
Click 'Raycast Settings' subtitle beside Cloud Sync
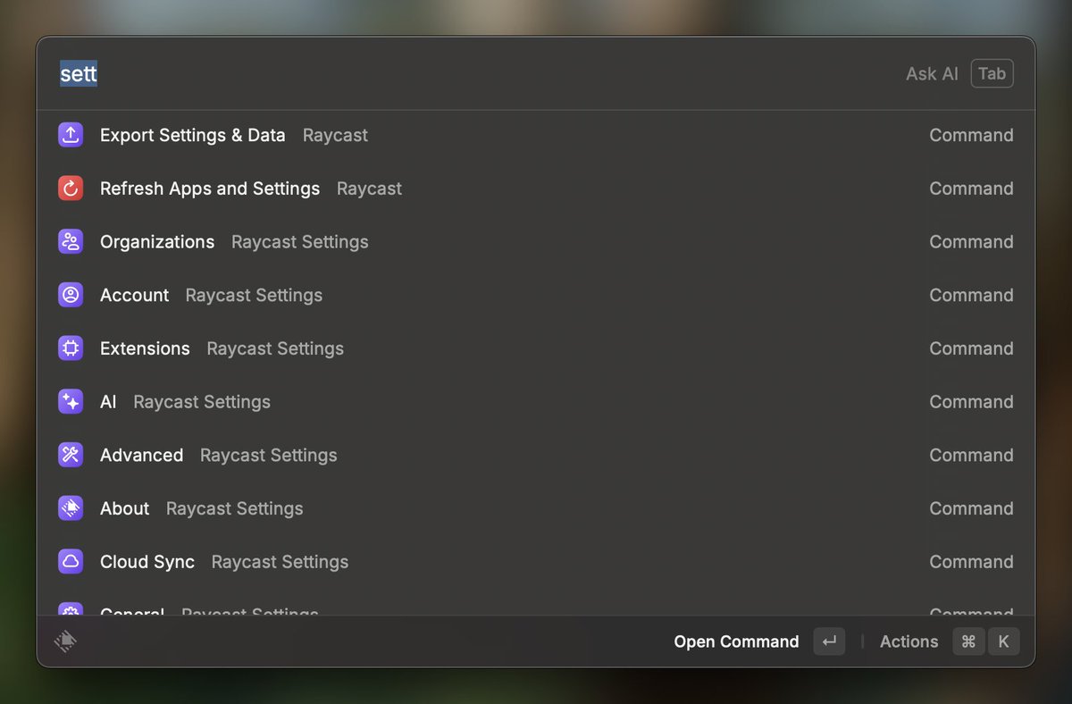pyautogui.click(x=280, y=562)
